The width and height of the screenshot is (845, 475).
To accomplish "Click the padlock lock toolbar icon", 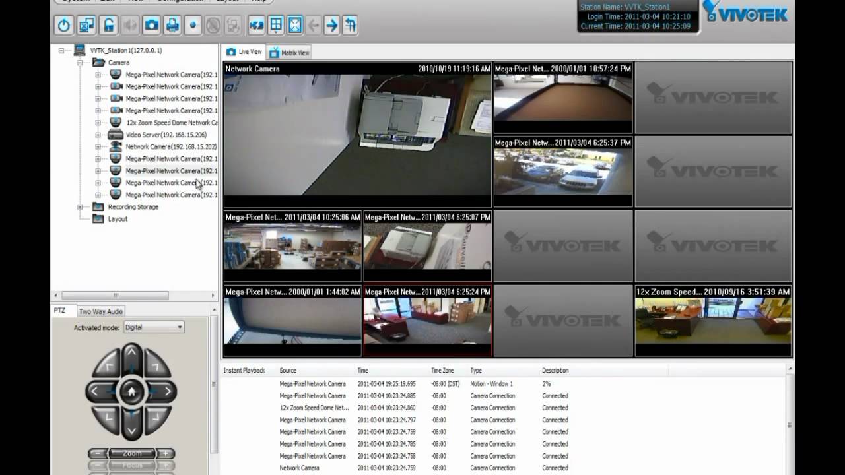I will coord(109,25).
